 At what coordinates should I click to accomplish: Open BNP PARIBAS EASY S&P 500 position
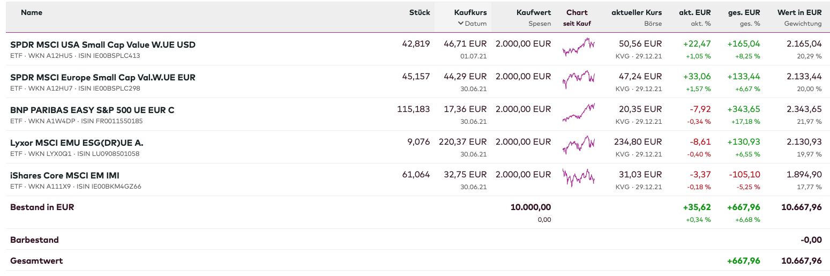(x=92, y=110)
